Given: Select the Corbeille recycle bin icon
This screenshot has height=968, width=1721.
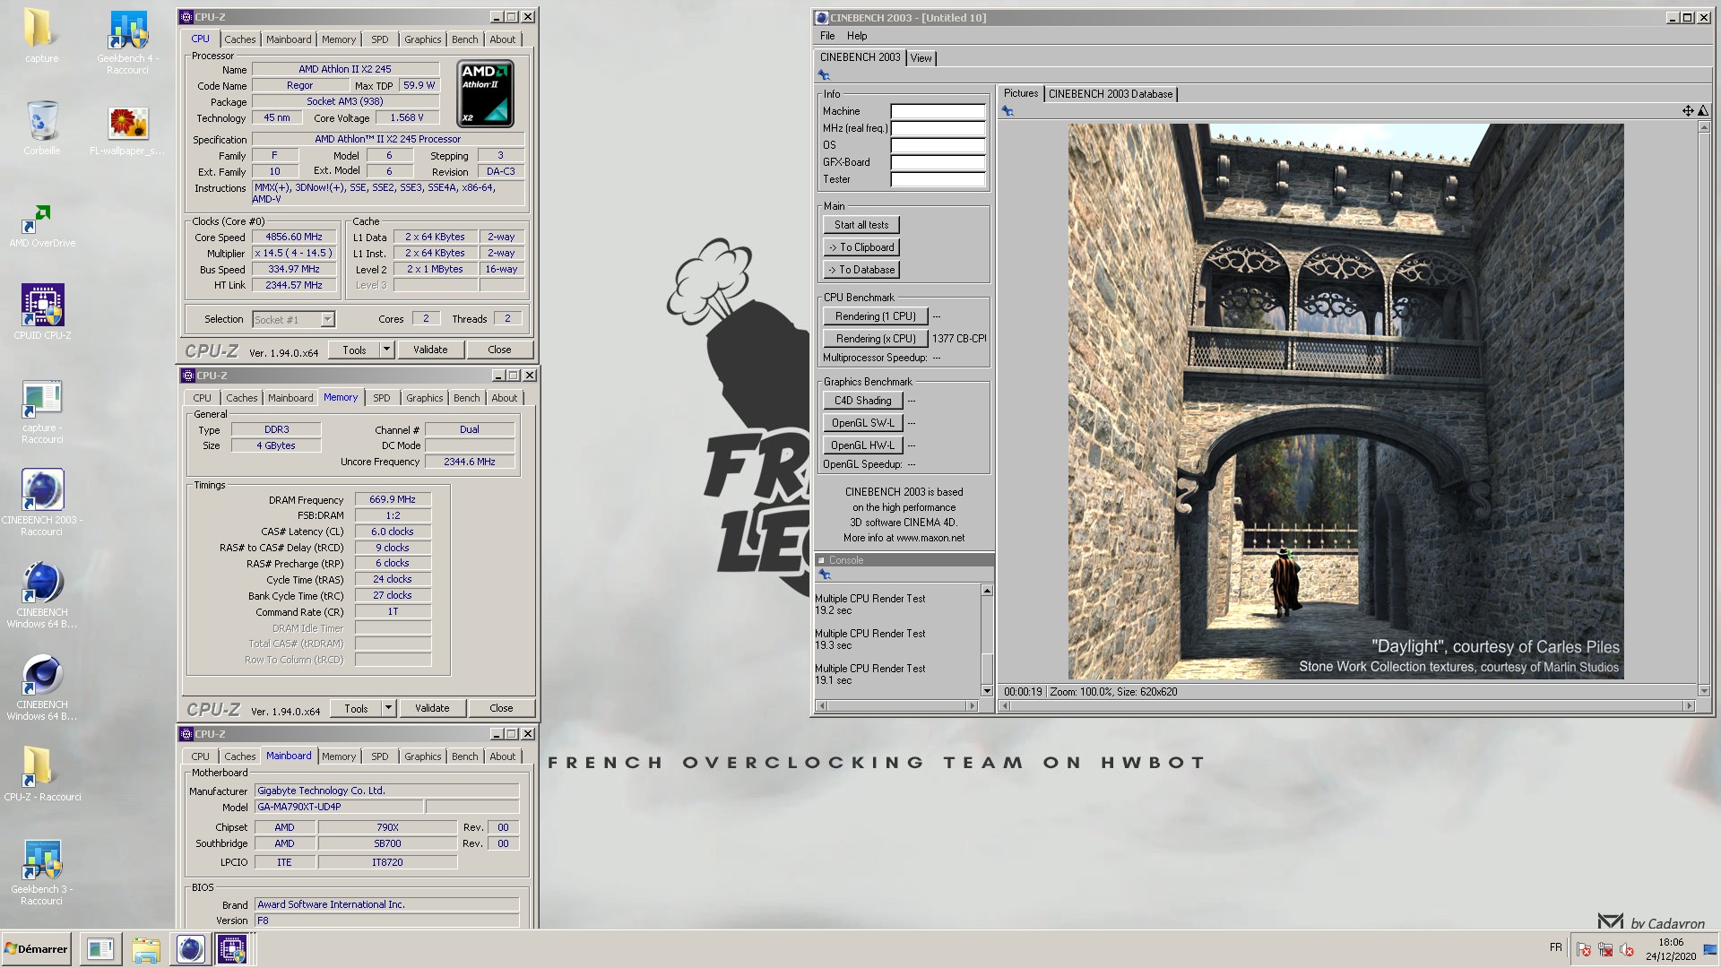Looking at the screenshot, I should (x=42, y=128).
